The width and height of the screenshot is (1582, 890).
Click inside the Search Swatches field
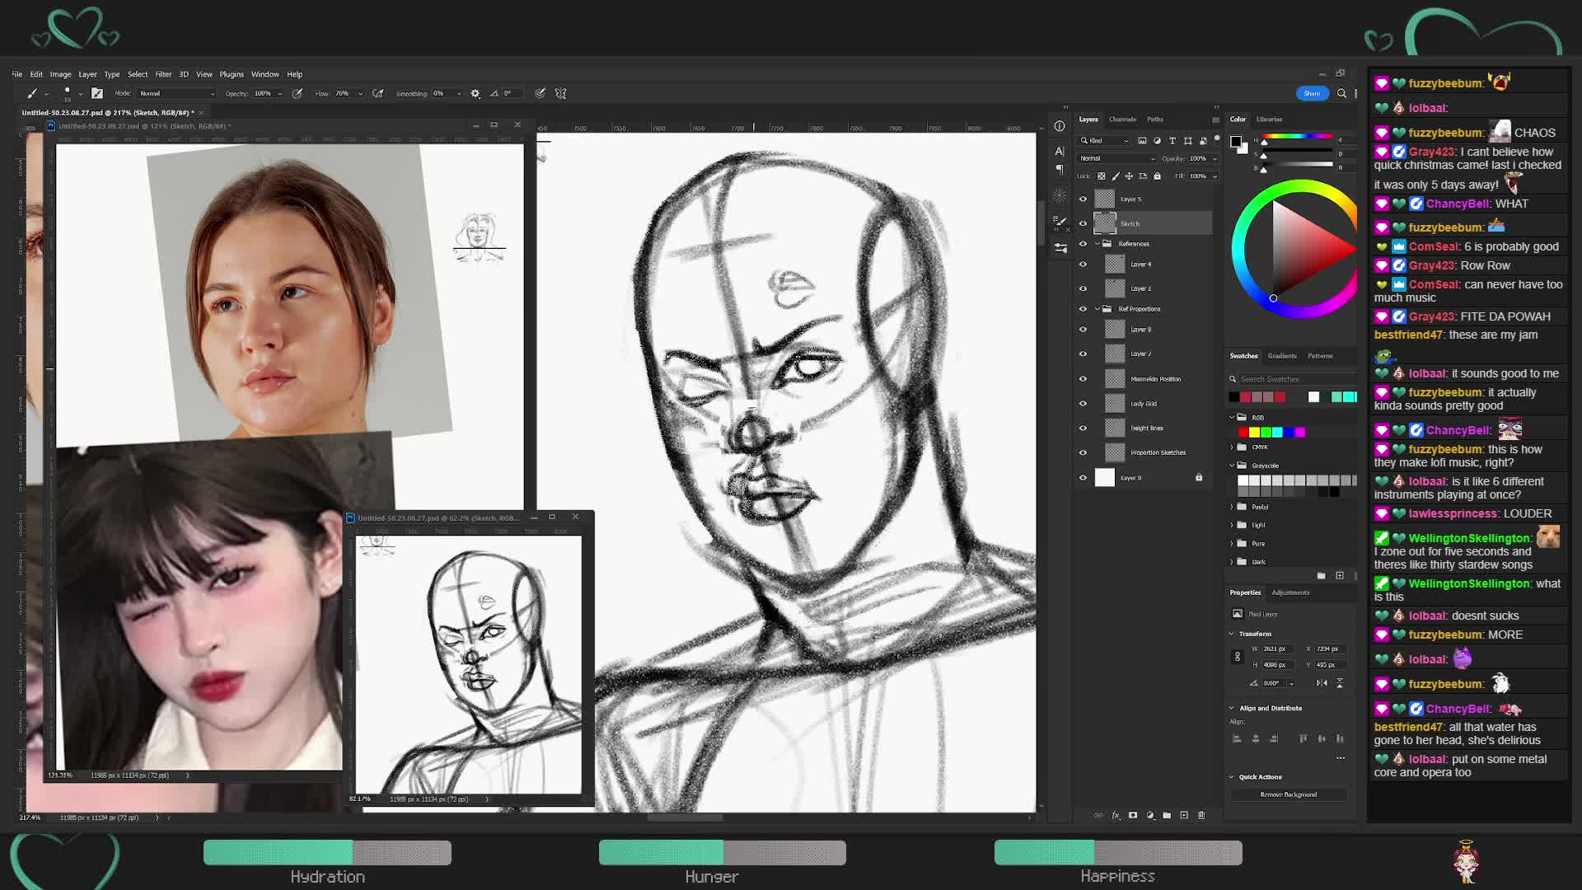[1295, 379]
